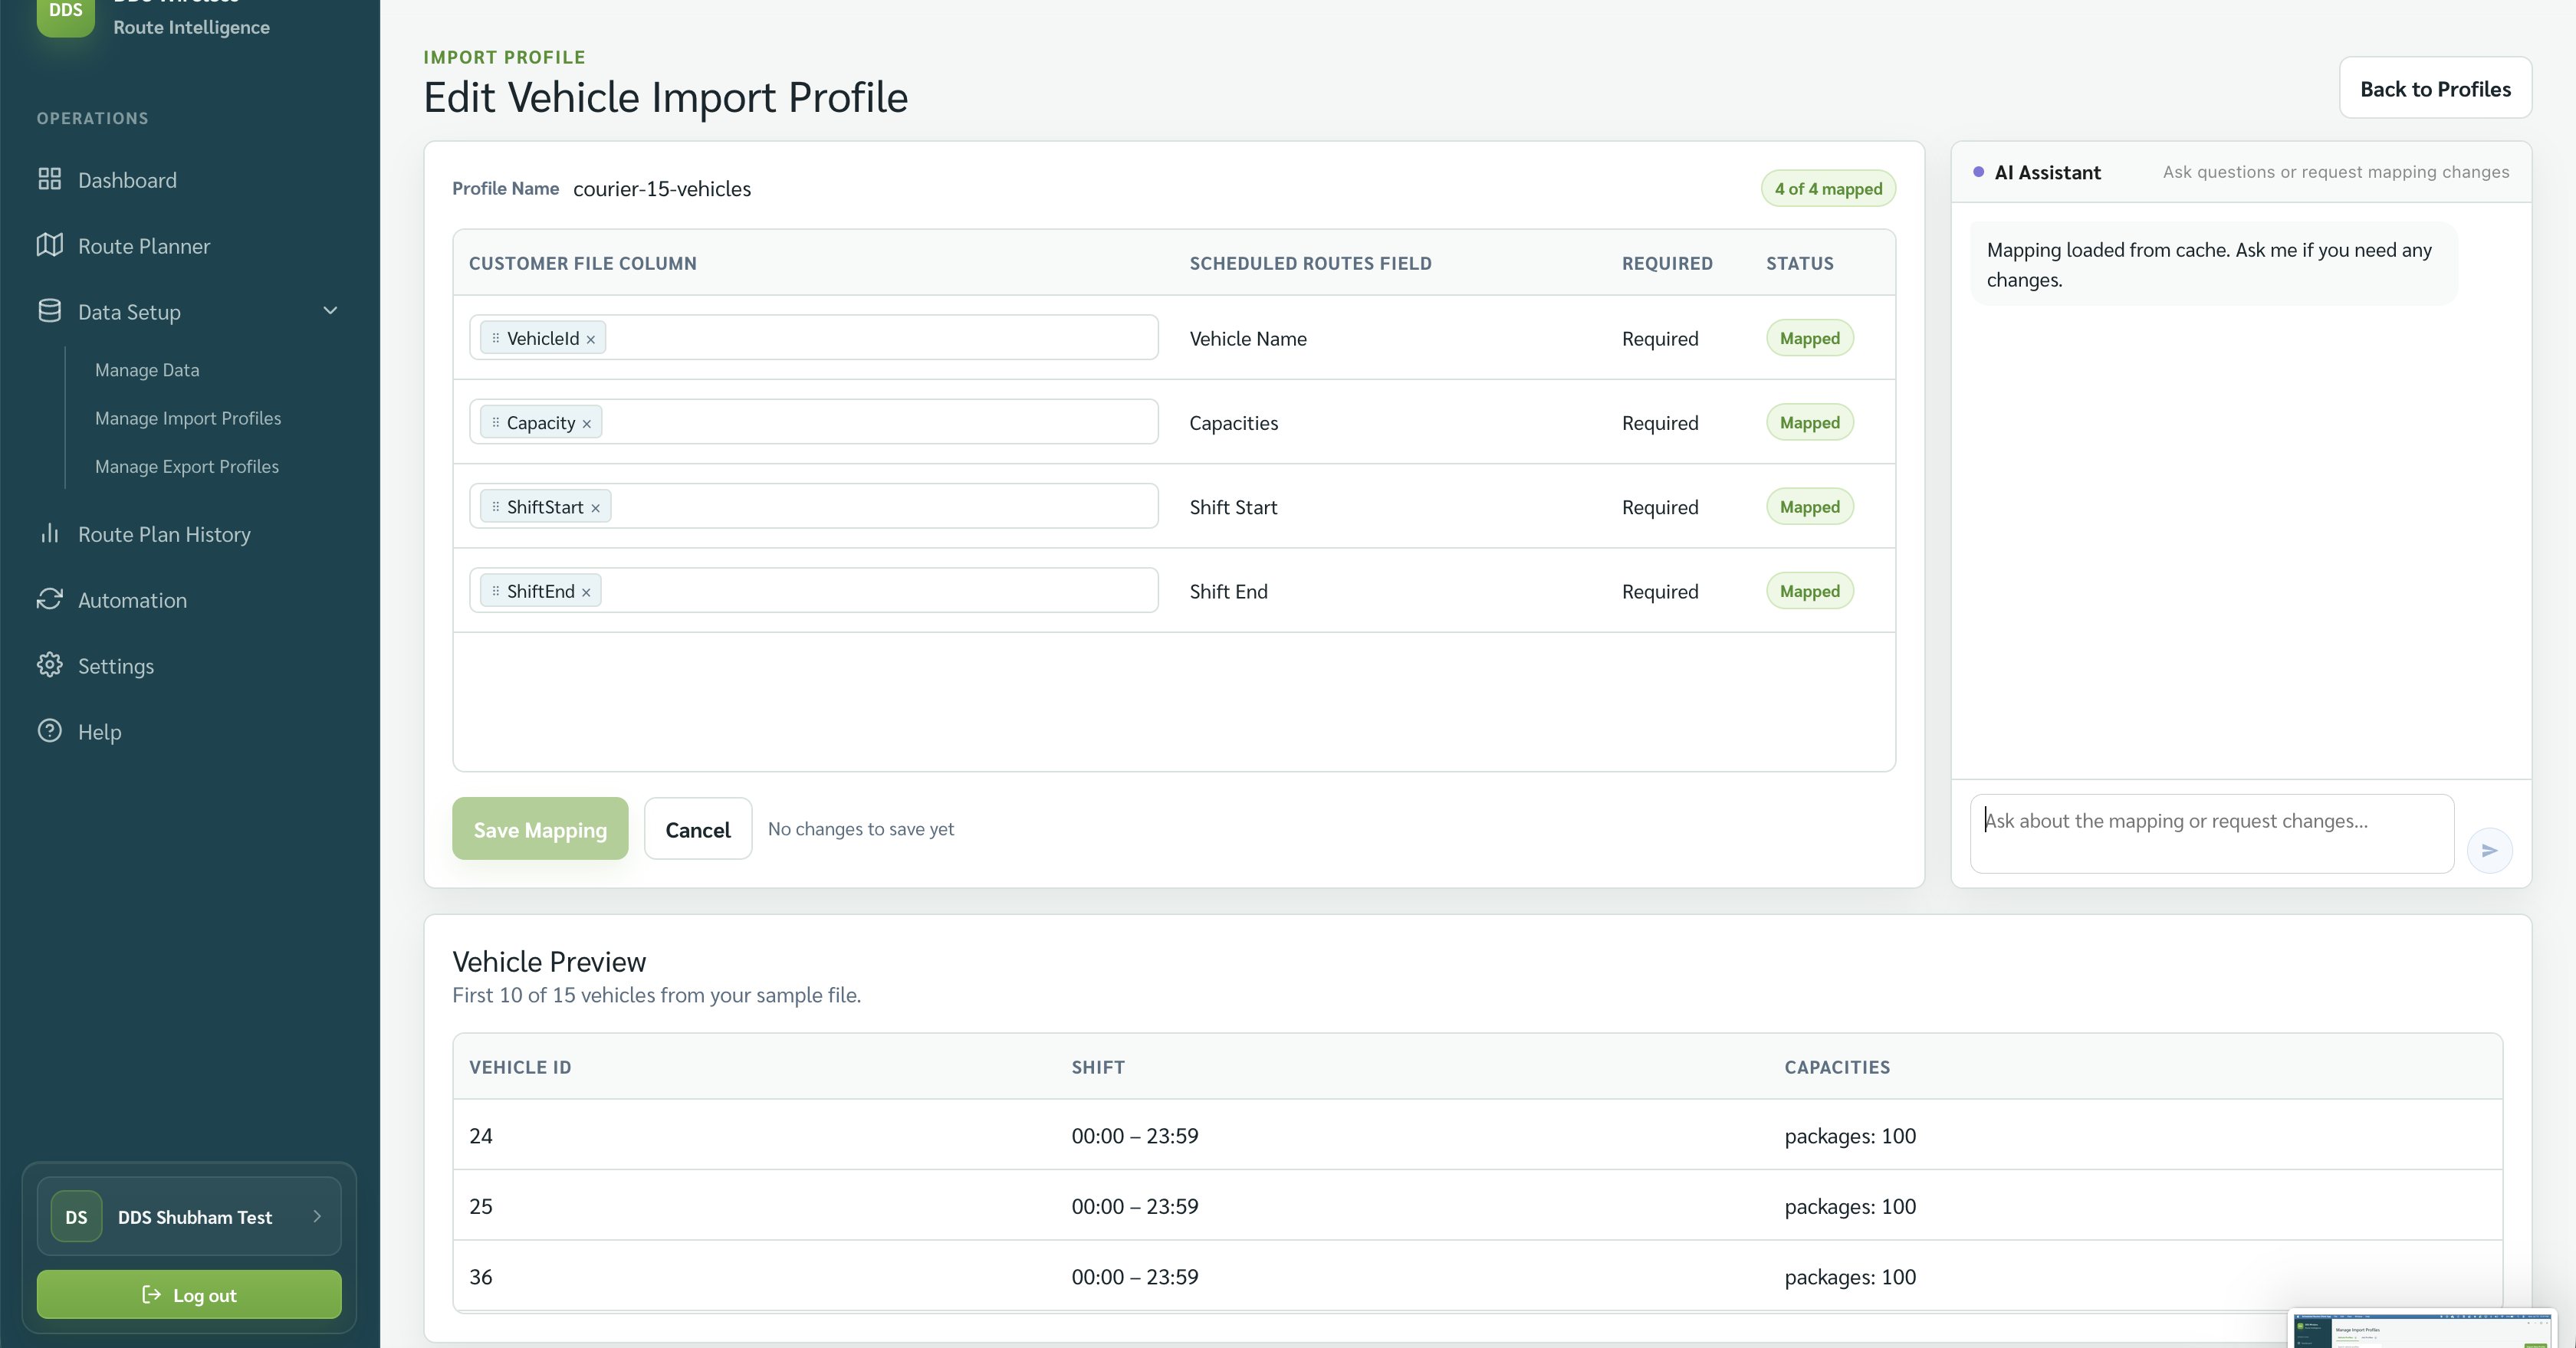This screenshot has width=2576, height=1348.
Task: Remove the ShiftStart column chip
Action: pyautogui.click(x=595, y=509)
